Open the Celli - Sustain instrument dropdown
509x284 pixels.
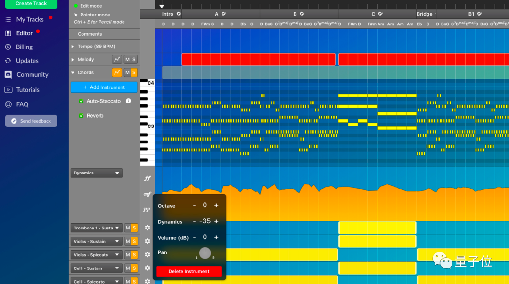(96, 268)
